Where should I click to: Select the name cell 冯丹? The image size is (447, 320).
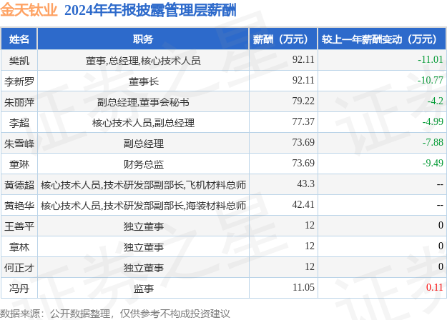pyautogui.click(x=19, y=289)
